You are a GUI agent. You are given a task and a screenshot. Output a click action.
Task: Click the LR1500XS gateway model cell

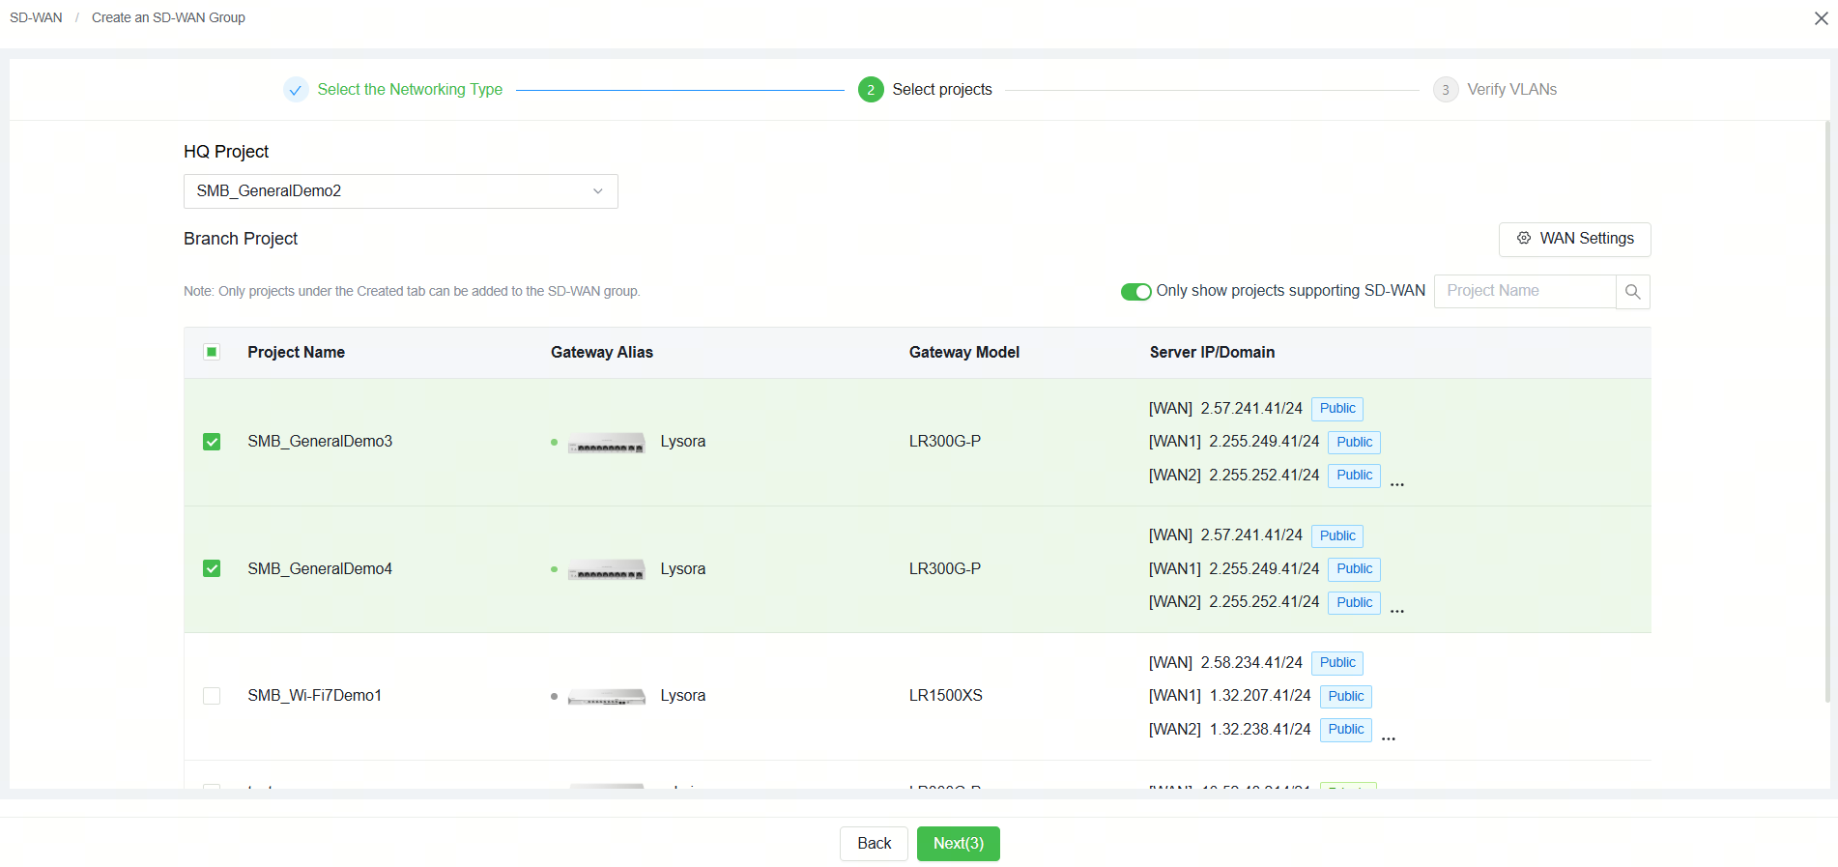click(946, 696)
